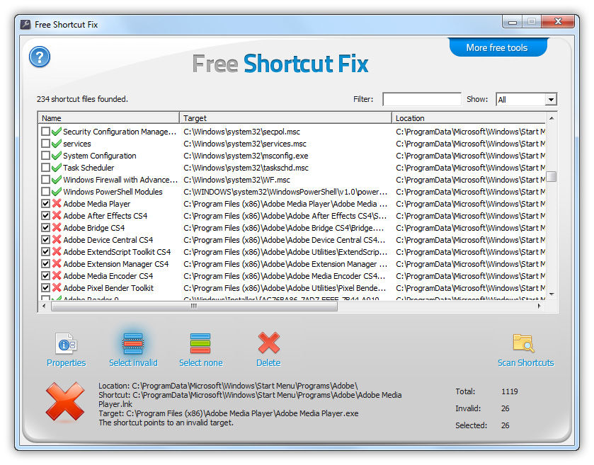
Task: Select target C:\Windows\system32\WF.msc
Action: [236, 180]
